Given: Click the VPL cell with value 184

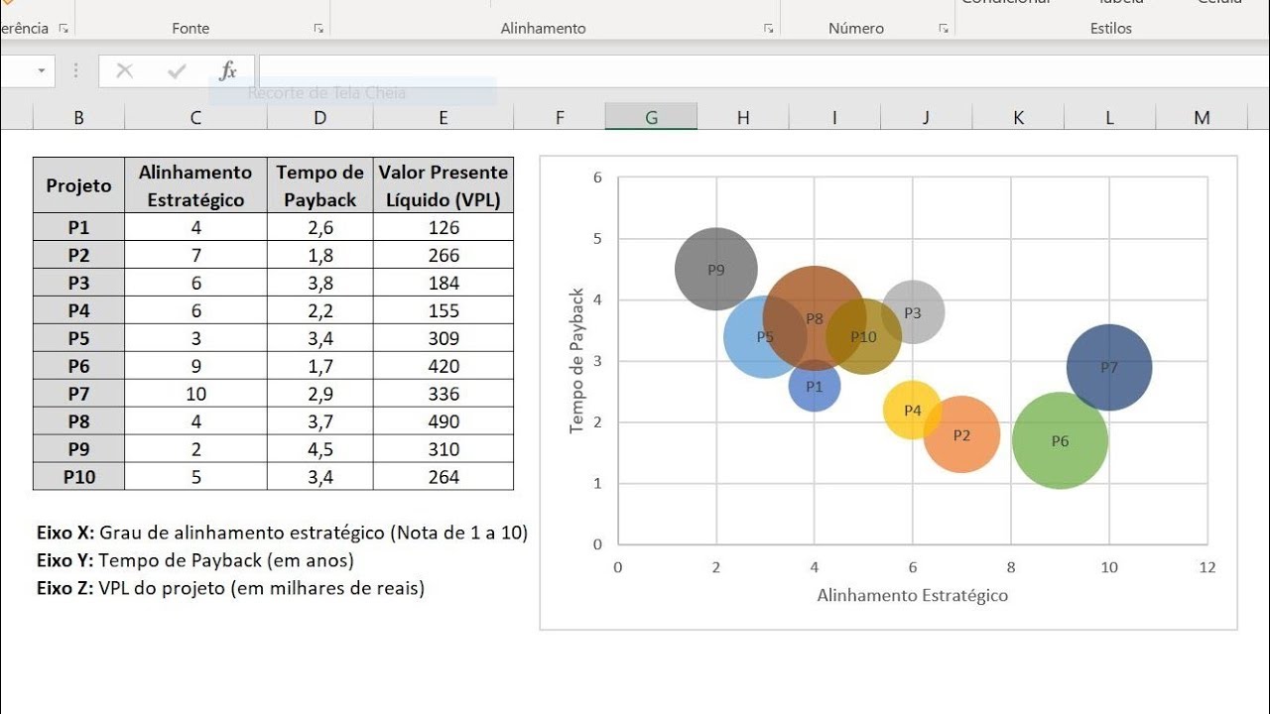Looking at the screenshot, I should pyautogui.click(x=443, y=283).
